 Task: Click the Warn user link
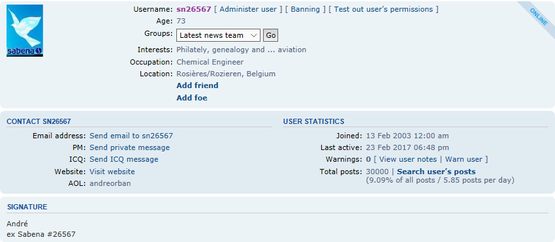click(464, 159)
